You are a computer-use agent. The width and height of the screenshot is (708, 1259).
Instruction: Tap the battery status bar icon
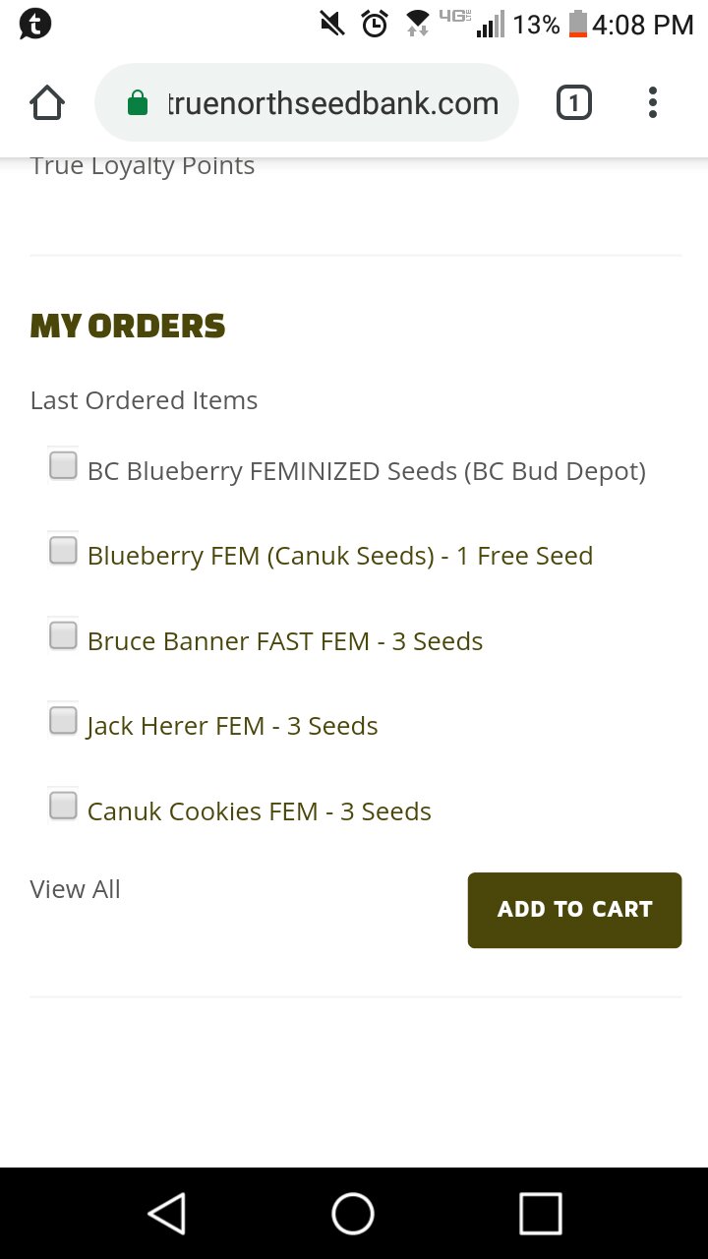tap(578, 24)
